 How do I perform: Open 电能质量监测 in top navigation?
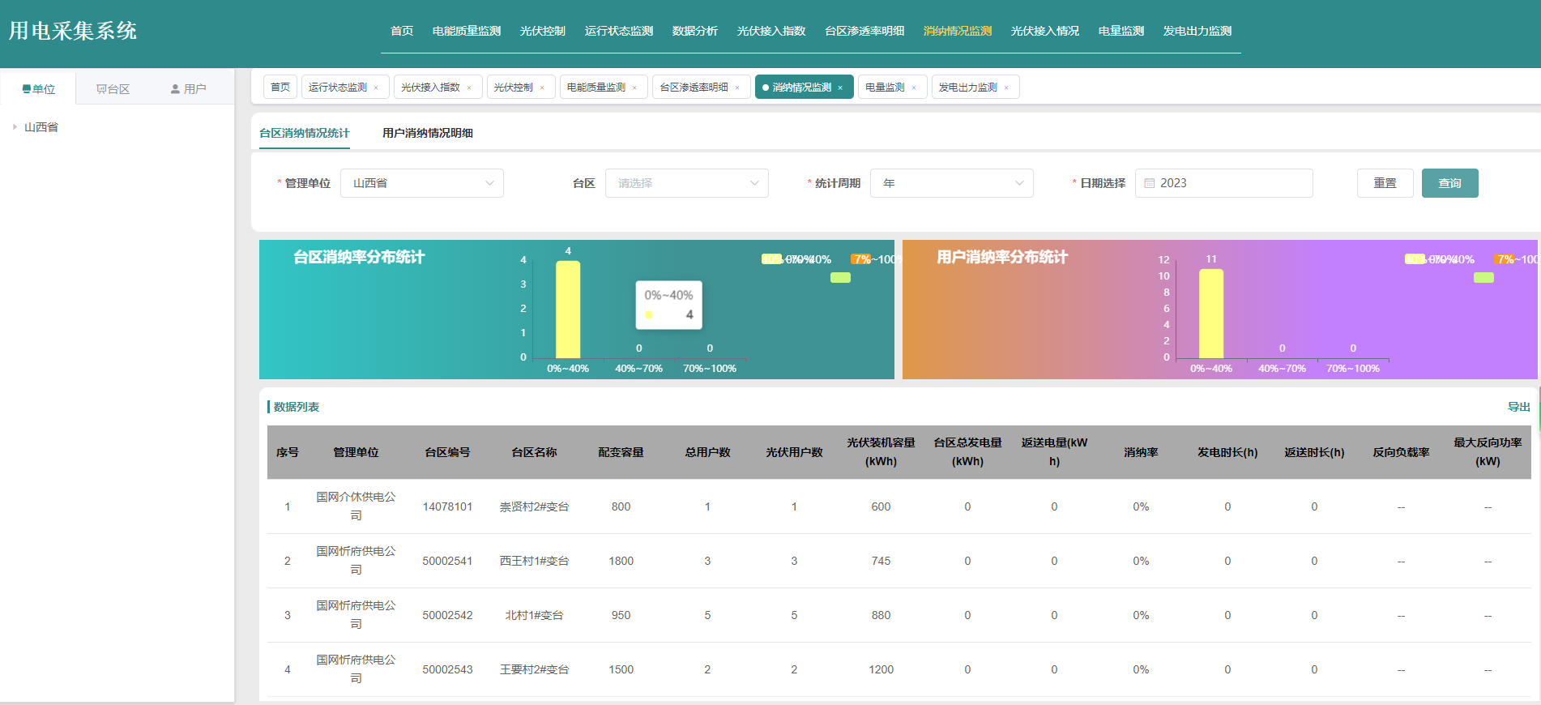[467, 31]
